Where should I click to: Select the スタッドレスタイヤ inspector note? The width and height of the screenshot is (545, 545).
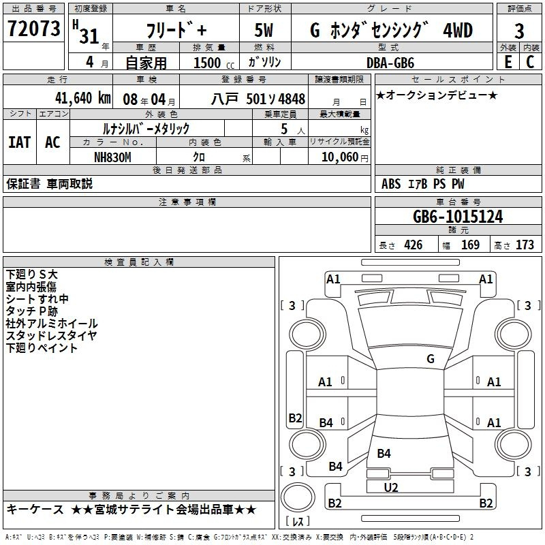point(51,335)
